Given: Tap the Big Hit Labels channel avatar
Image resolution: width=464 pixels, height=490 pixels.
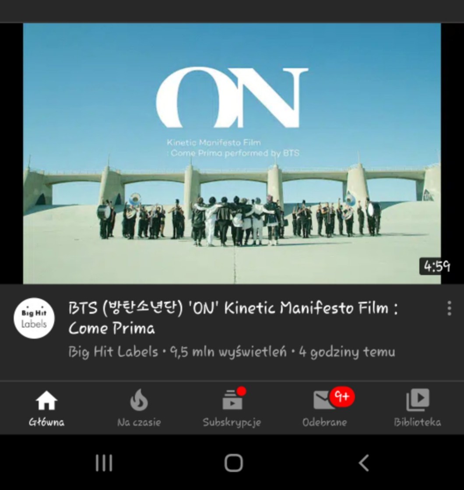Looking at the screenshot, I should [34, 318].
